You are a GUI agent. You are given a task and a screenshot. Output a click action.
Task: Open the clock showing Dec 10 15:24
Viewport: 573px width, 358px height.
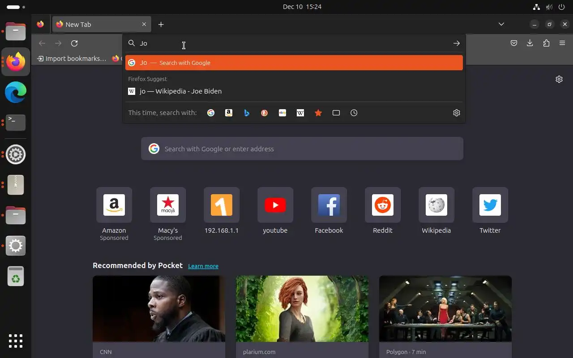(x=302, y=7)
